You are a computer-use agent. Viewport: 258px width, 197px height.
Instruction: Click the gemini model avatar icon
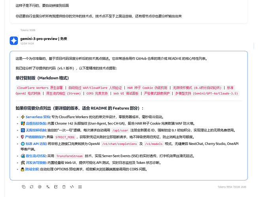14,41
